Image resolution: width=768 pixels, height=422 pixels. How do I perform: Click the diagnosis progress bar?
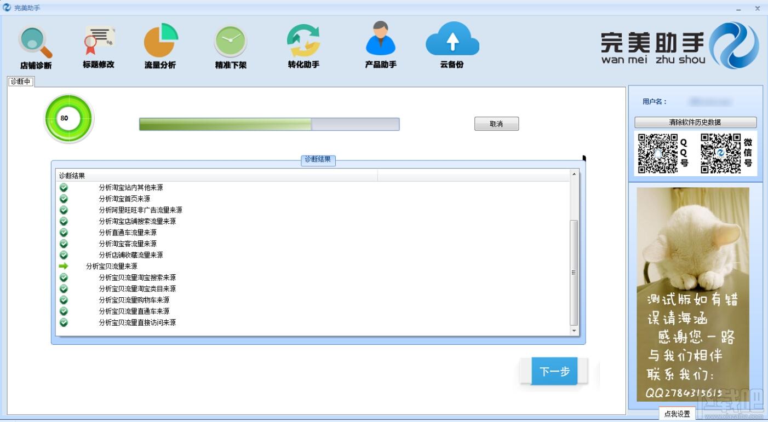point(269,124)
